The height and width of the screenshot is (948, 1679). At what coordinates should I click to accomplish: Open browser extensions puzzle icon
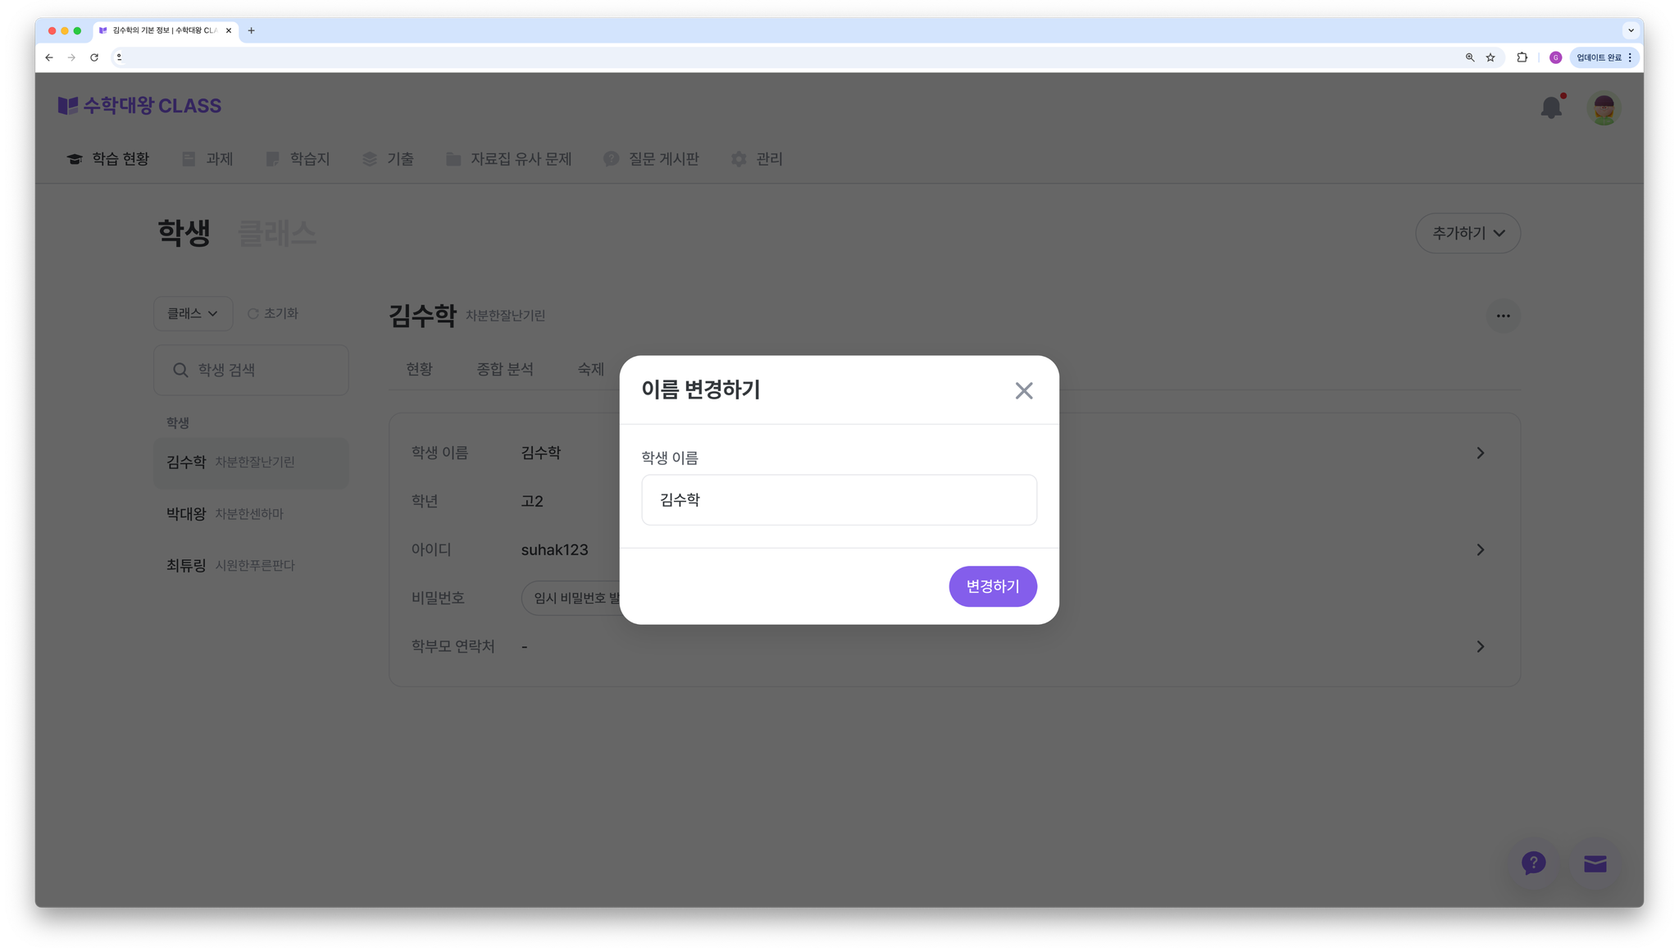[1522, 57]
